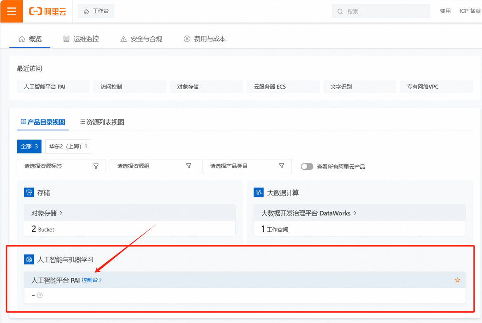Open the 请选择资源组 filter dropdown

pyautogui.click(x=154, y=166)
